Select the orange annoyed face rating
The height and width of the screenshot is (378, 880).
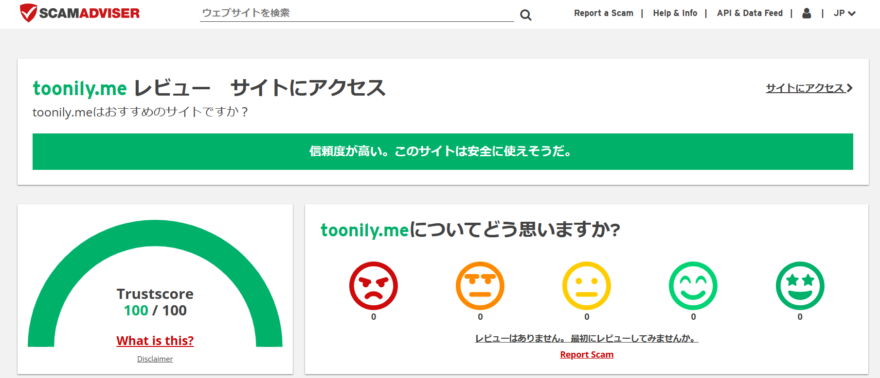tap(480, 286)
